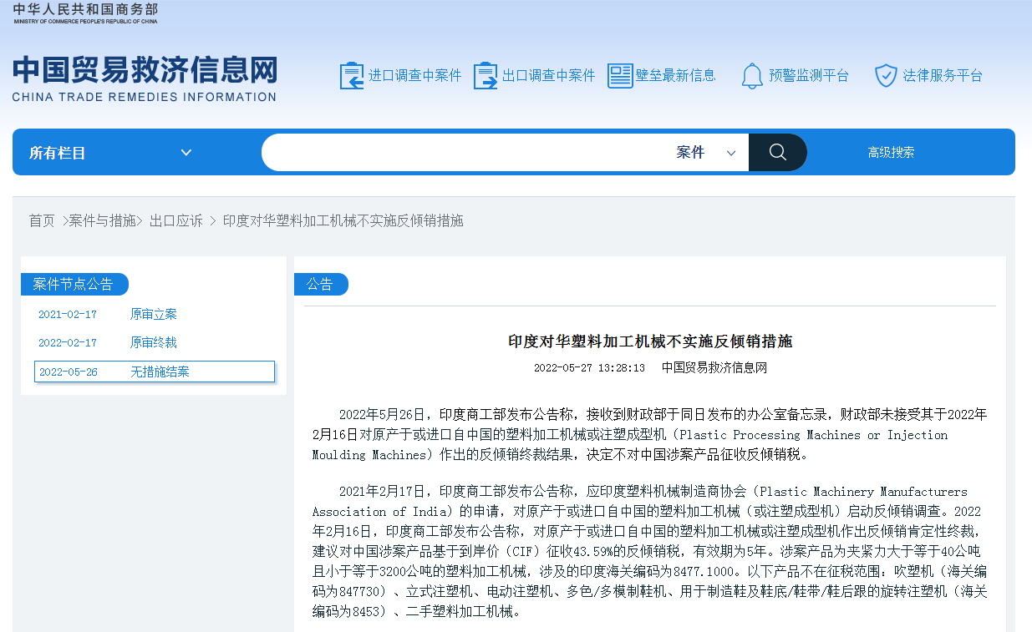This screenshot has height=632, width=1032.
Task: Select the 公告 tab header
Action: coord(321,285)
